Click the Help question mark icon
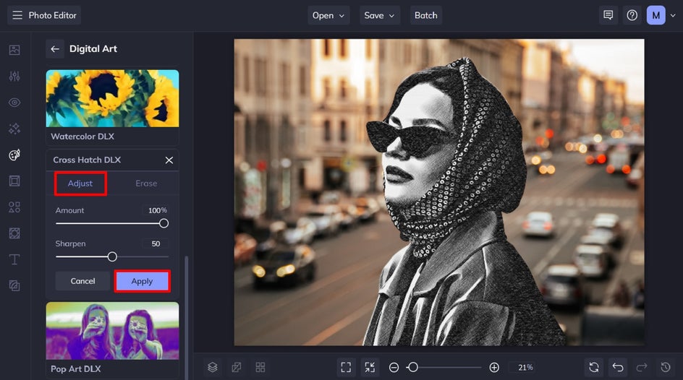The image size is (683, 380). click(632, 15)
